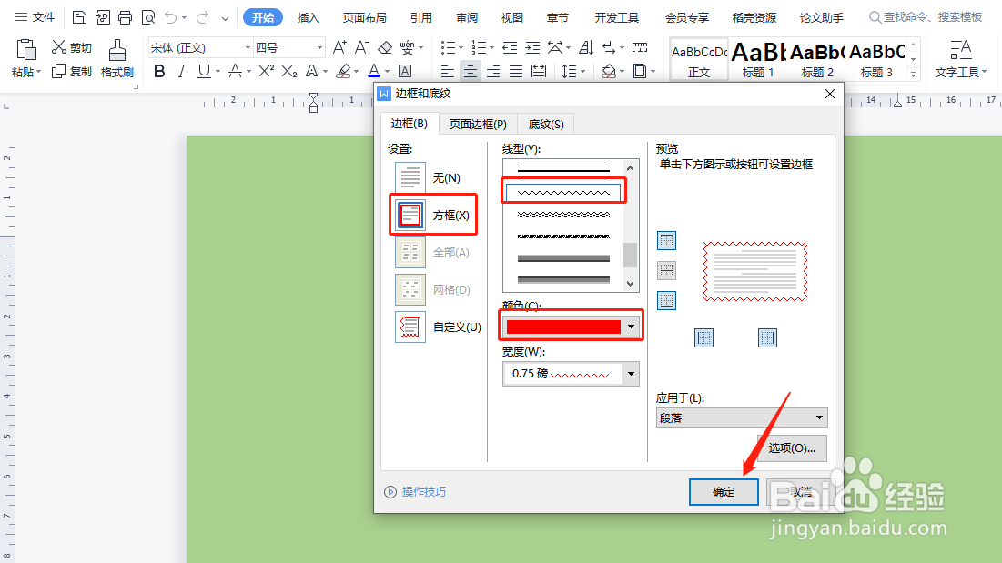The width and height of the screenshot is (1002, 563).
Task: Open the Text Tools (文字工具) menu
Action: coord(960,58)
